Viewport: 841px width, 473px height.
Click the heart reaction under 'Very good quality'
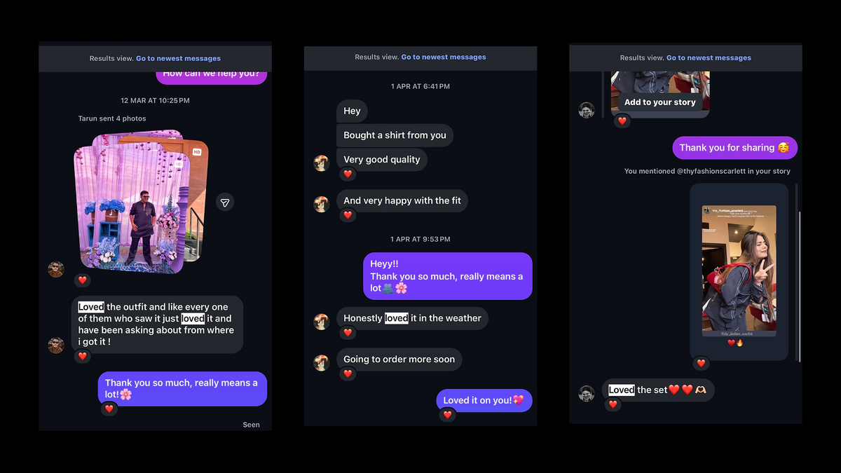tap(348, 174)
